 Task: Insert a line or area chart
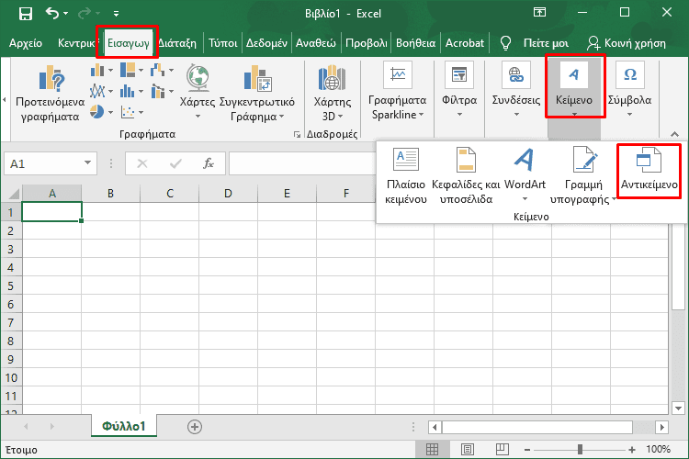coord(101,91)
